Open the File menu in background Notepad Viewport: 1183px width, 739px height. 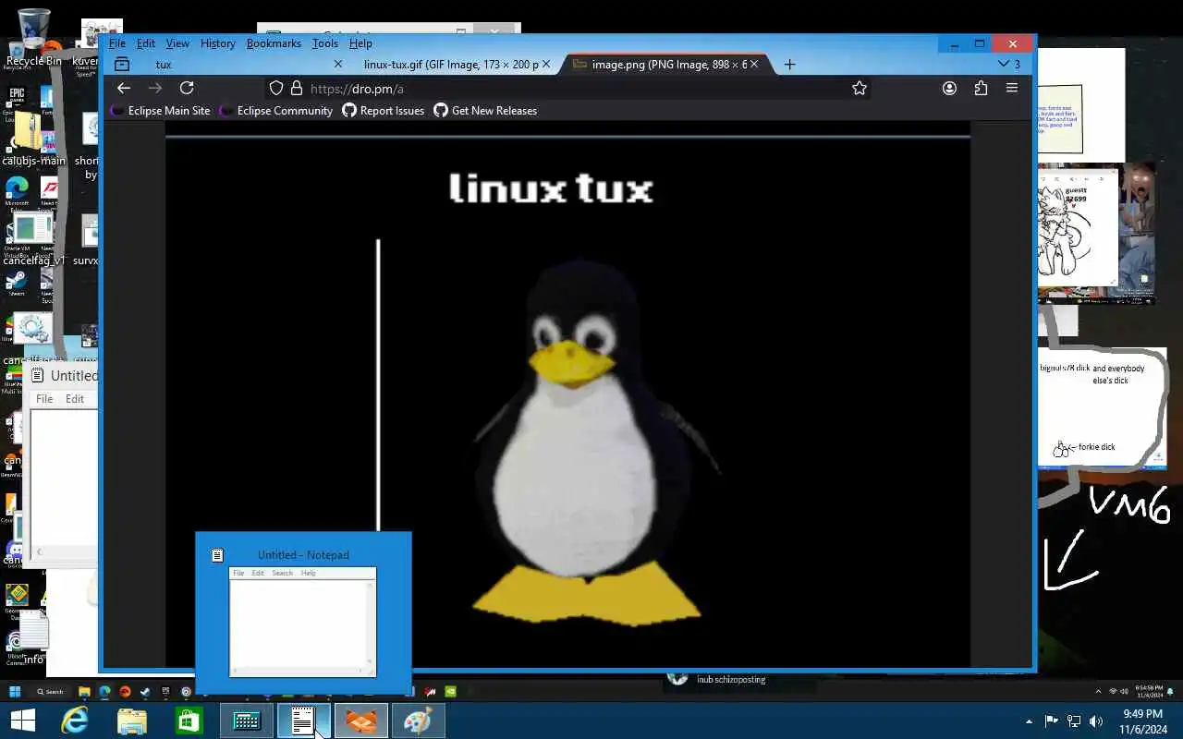[x=43, y=399]
